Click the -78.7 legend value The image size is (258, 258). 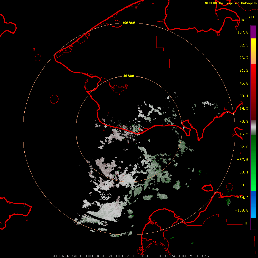243,185
